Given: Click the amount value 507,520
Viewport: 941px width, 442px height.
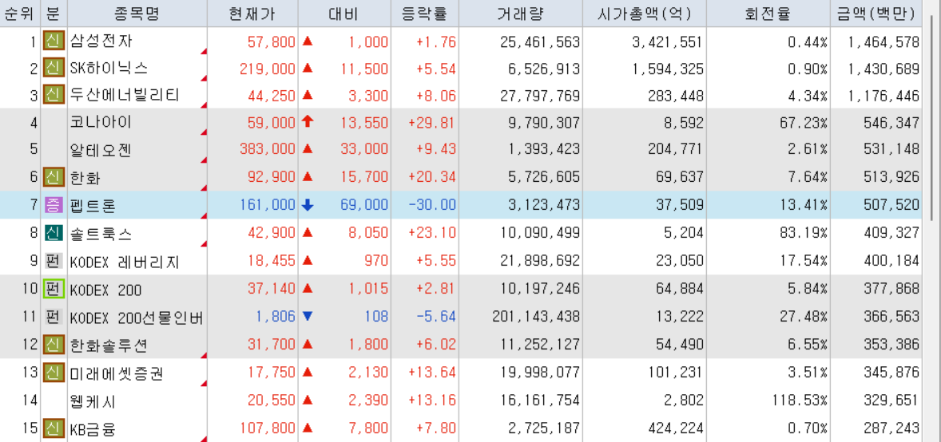Looking at the screenshot, I should coord(891,206).
